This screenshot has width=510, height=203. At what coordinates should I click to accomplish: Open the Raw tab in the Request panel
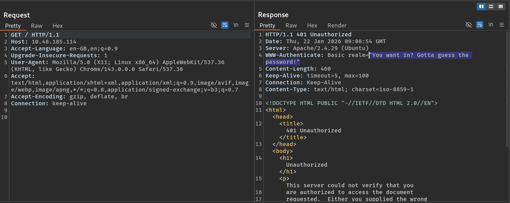(x=37, y=26)
